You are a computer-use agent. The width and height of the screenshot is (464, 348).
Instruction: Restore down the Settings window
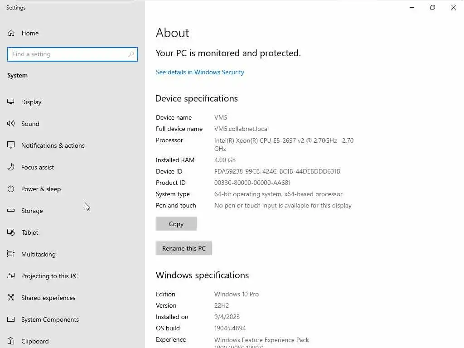click(433, 7)
